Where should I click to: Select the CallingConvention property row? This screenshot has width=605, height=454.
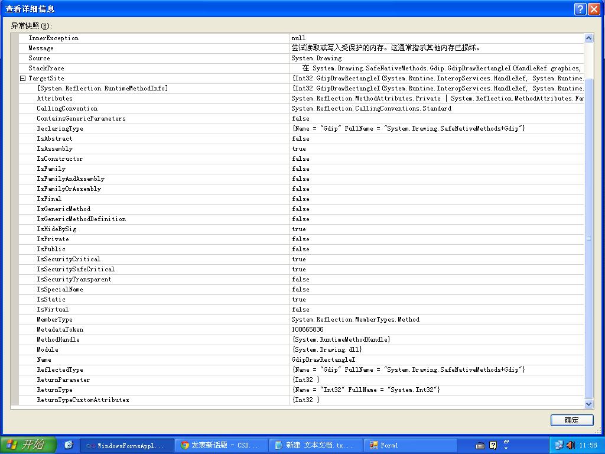(x=301, y=109)
